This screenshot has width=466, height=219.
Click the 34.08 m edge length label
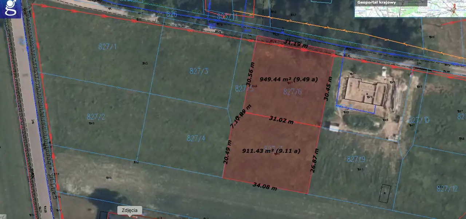(x=265, y=187)
